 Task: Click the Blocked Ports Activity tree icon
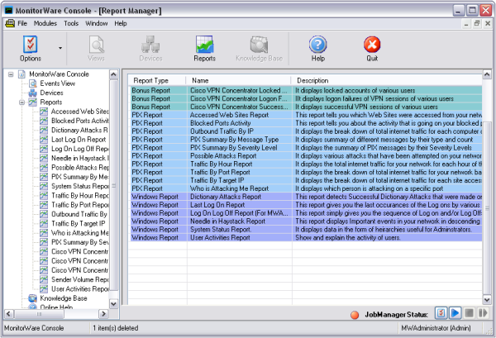(44, 121)
